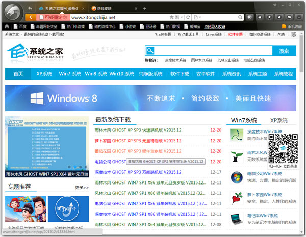Focus the website search input field
This screenshot has width=306, height=237.
tap(213, 51)
